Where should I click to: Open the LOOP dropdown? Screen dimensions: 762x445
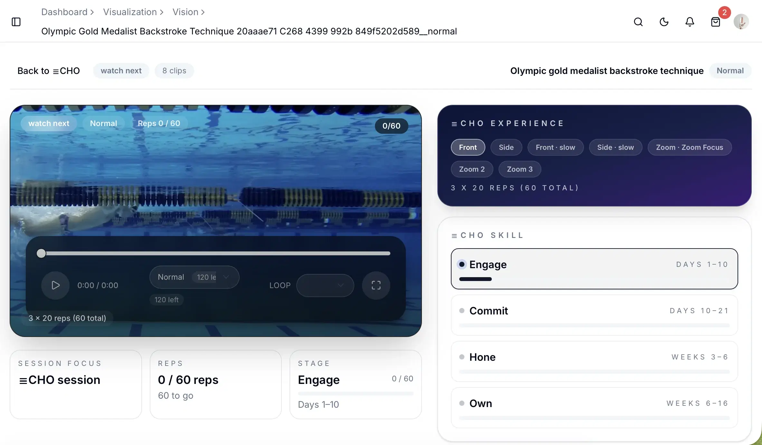click(325, 285)
